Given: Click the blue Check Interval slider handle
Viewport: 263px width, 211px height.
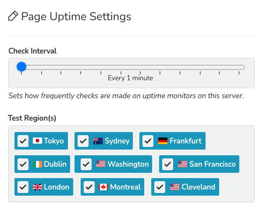Looking at the screenshot, I should click(21, 67).
